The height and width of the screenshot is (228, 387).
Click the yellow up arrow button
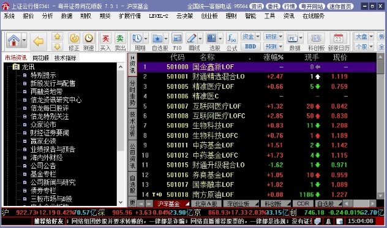[58, 37]
